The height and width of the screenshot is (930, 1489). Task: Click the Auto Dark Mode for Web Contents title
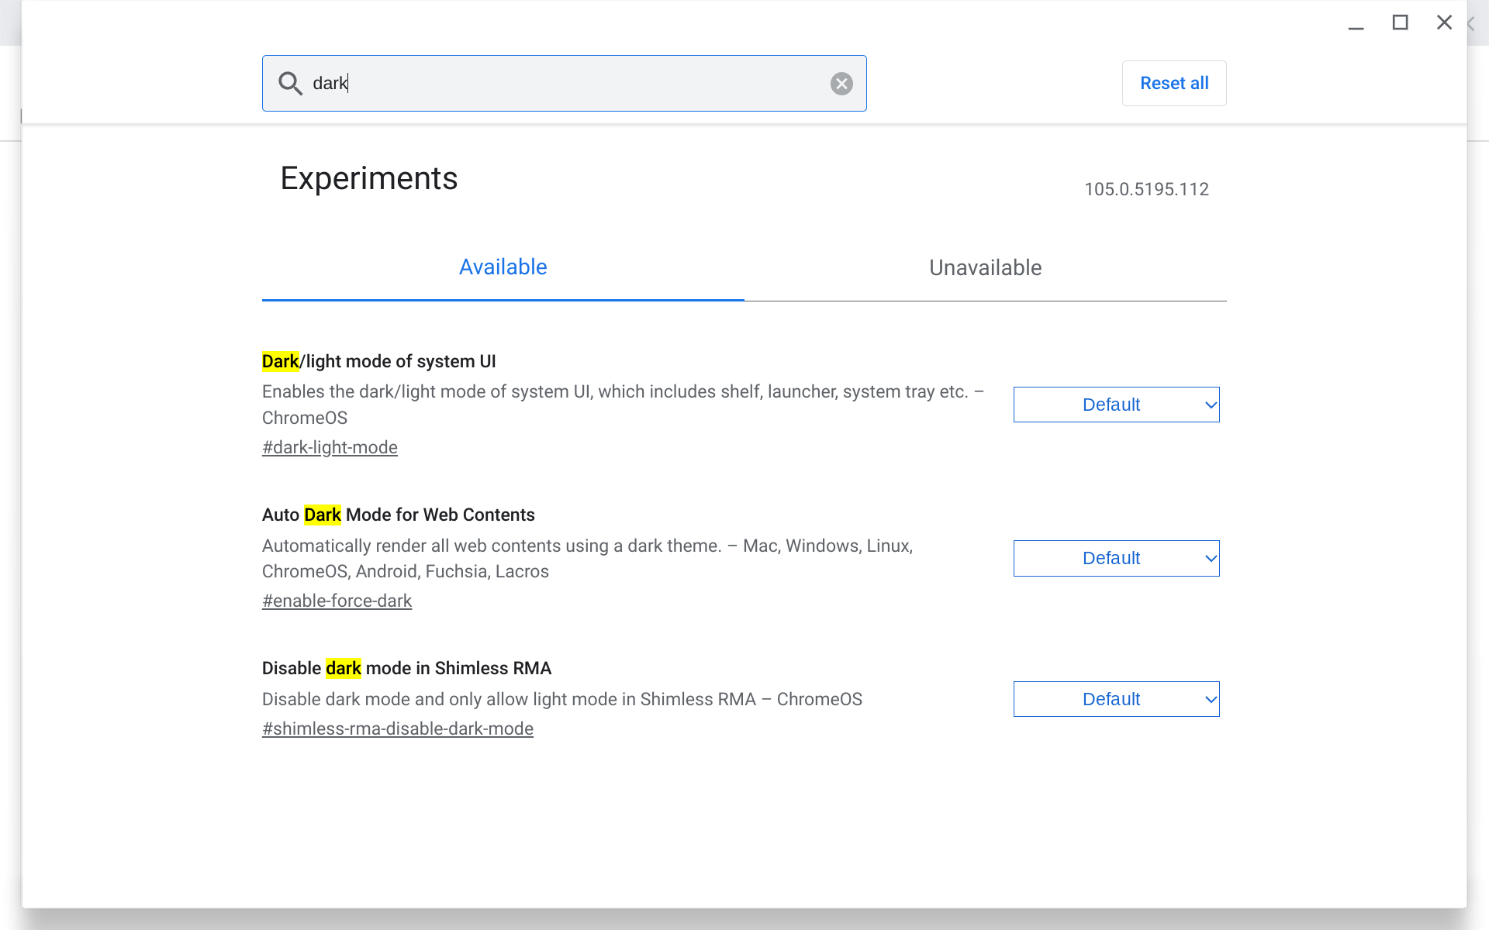tap(398, 515)
